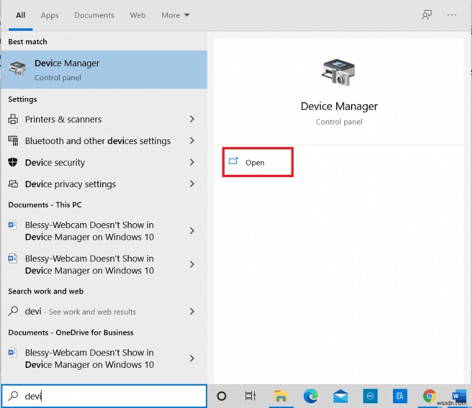Open Google Chrome from the taskbar
Image resolution: width=472 pixels, height=408 pixels.
[430, 396]
